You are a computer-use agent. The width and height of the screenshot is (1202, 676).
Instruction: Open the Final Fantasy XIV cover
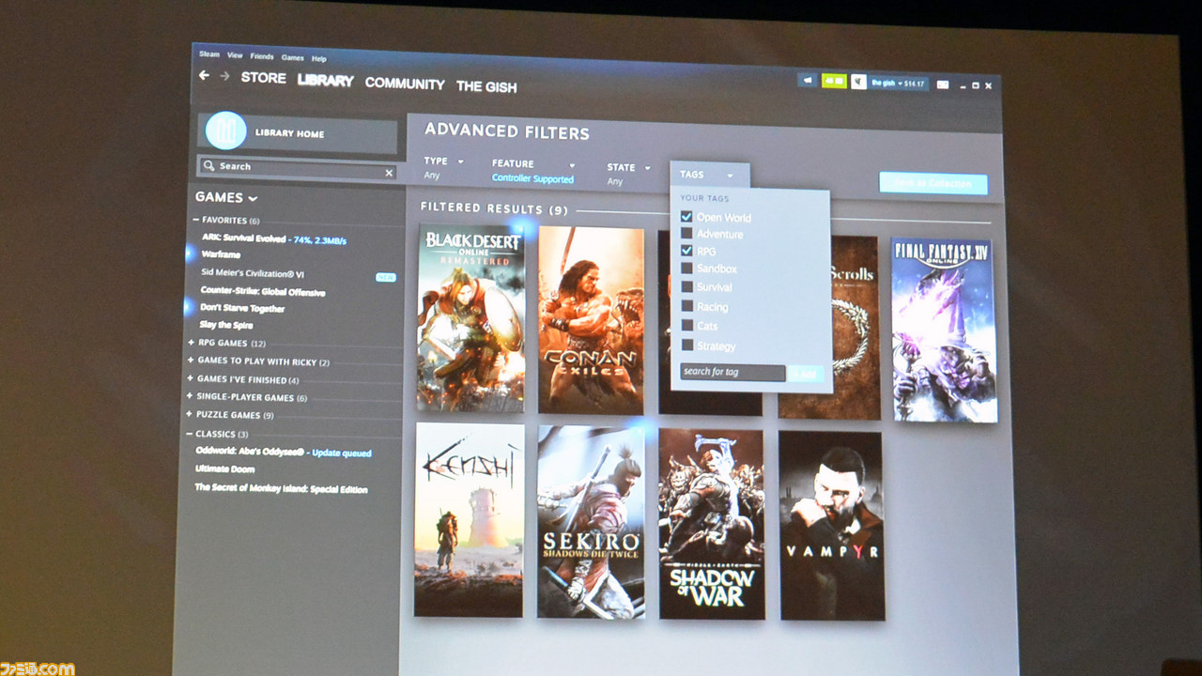click(943, 330)
